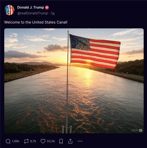The height and width of the screenshot is (148, 147).
Task: Click the American flag in the photo
Action: point(95,52)
